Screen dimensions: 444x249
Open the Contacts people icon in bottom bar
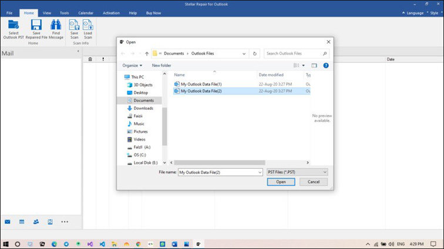click(36, 222)
